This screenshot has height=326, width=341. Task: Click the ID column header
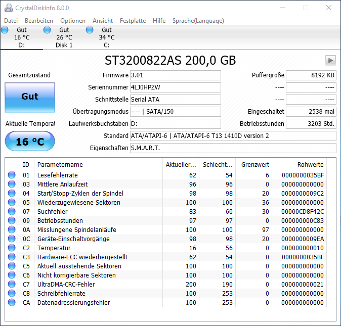[26, 165]
